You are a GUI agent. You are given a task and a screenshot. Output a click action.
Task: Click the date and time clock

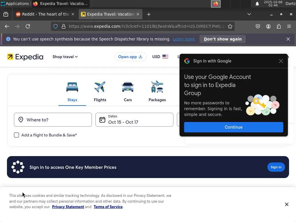(273, 3)
